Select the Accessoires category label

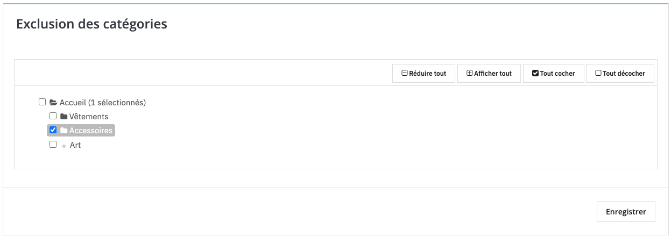pyautogui.click(x=91, y=131)
